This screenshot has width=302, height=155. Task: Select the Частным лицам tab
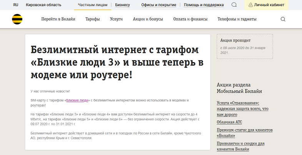tap(93, 5)
